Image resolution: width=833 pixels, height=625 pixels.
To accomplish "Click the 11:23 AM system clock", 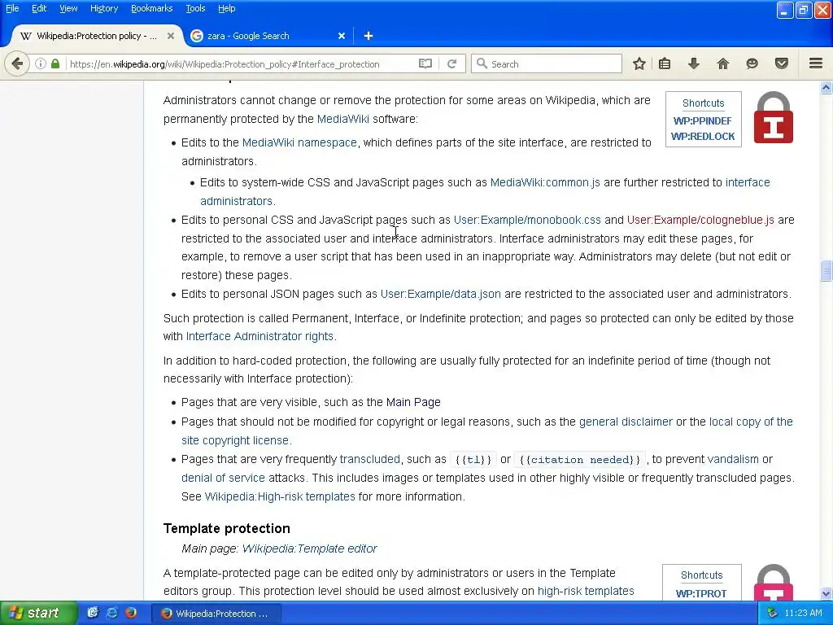I will (803, 614).
